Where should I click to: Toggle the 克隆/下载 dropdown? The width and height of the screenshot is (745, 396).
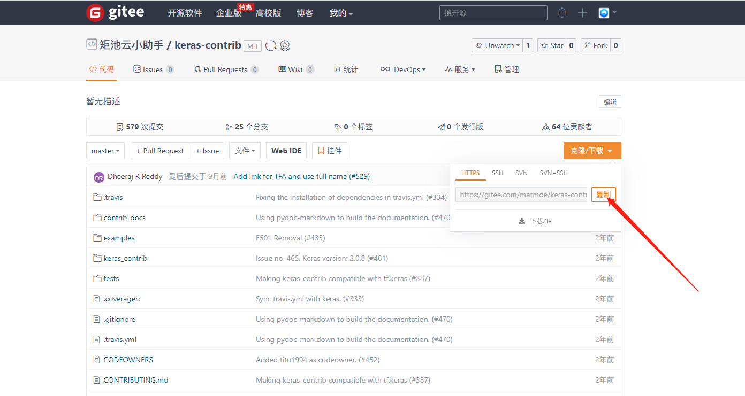pos(592,151)
